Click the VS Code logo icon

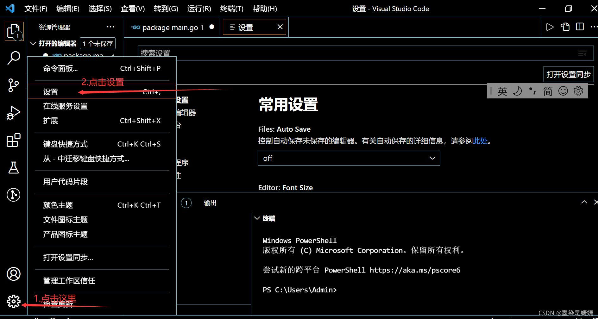point(10,8)
